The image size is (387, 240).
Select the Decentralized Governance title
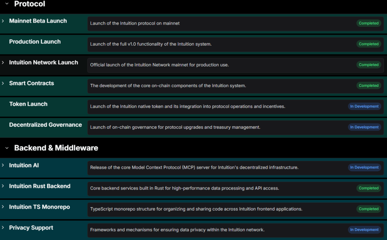point(45,125)
